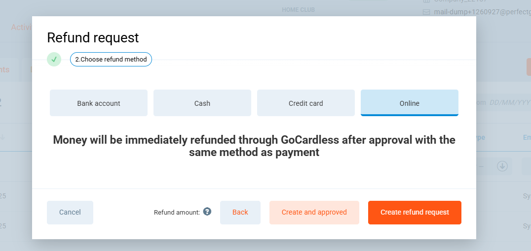Click the refund amount help question-mark icon
The image size is (531, 251).
point(207,212)
